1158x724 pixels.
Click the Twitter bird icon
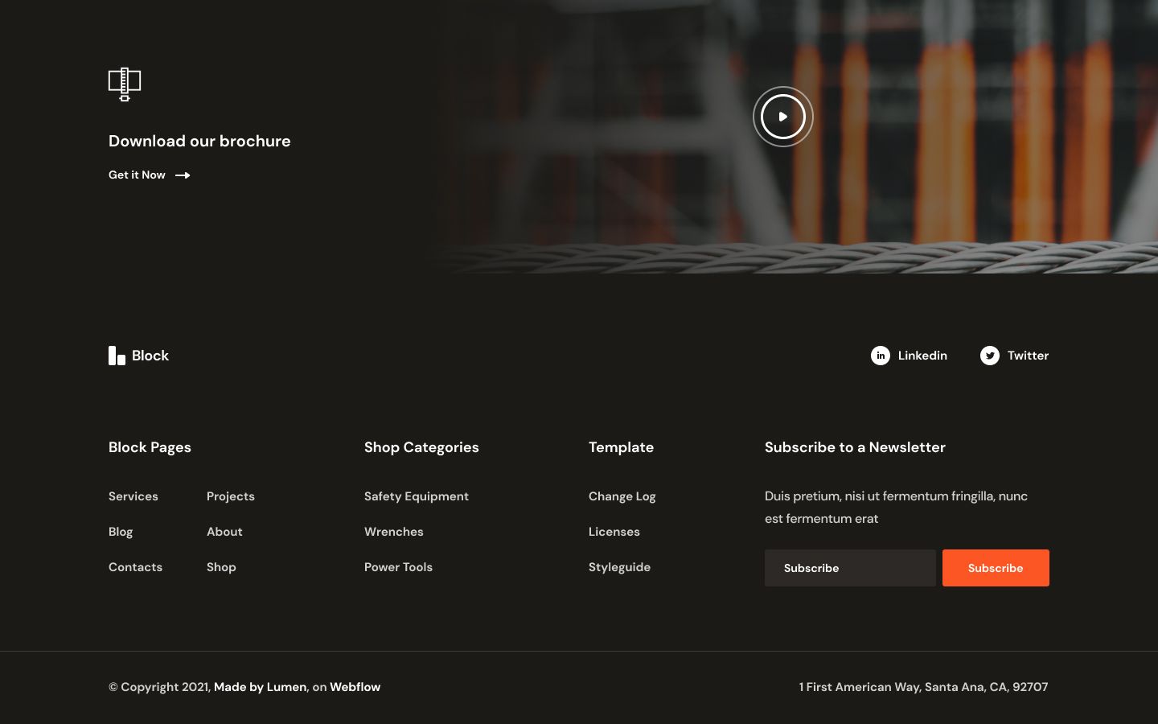click(x=990, y=356)
